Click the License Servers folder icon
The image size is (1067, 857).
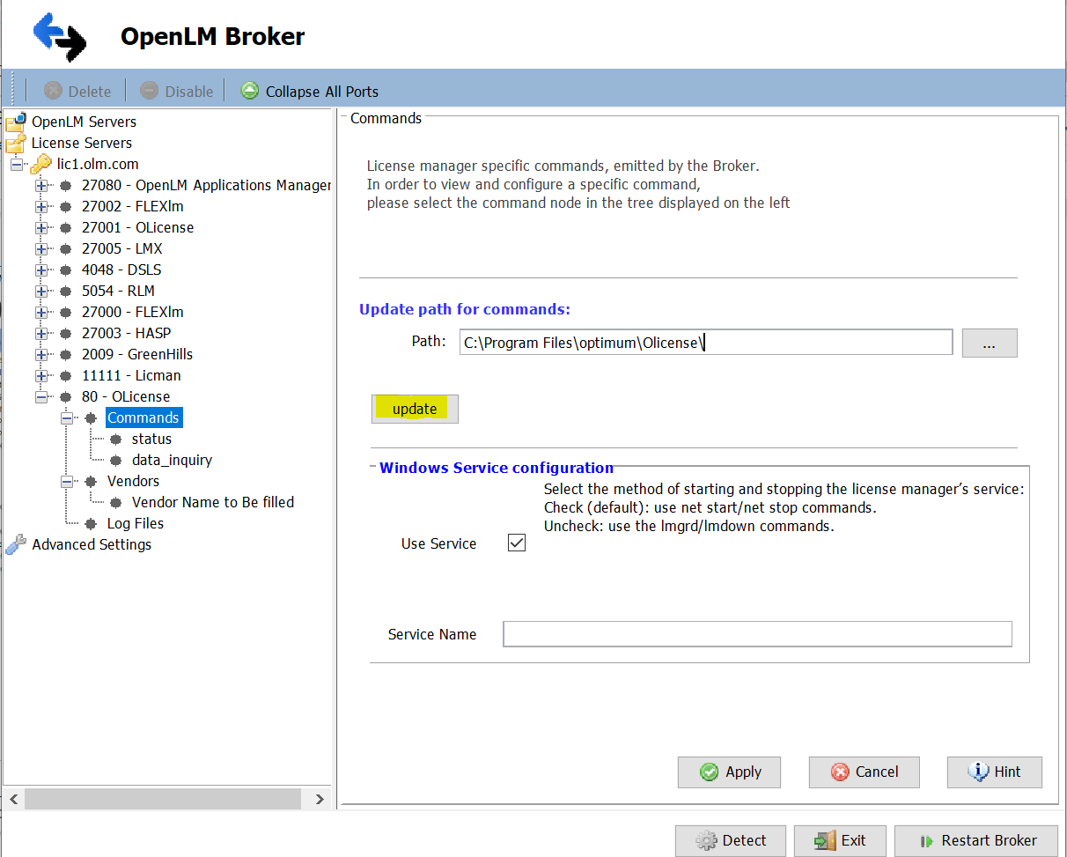[x=16, y=143]
